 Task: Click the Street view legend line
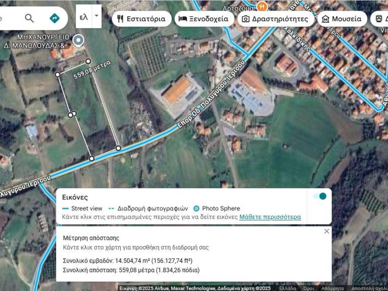pos(66,208)
